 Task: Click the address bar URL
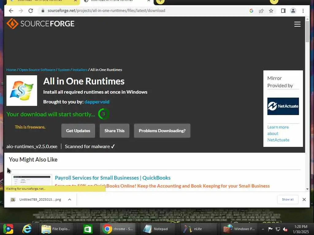(106, 11)
